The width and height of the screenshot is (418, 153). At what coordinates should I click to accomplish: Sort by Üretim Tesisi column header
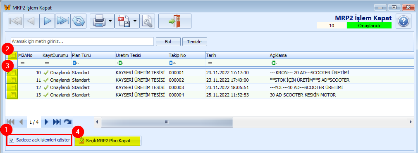click(141, 55)
